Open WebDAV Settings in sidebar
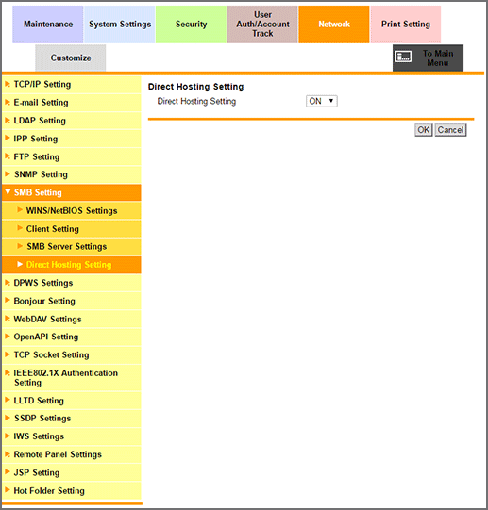This screenshot has height=510, width=488. point(72,320)
